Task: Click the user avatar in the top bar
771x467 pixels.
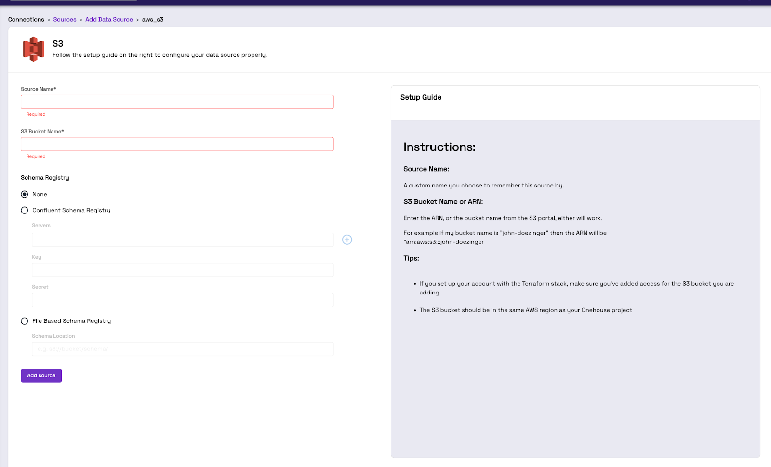Action: click(x=750, y=1)
